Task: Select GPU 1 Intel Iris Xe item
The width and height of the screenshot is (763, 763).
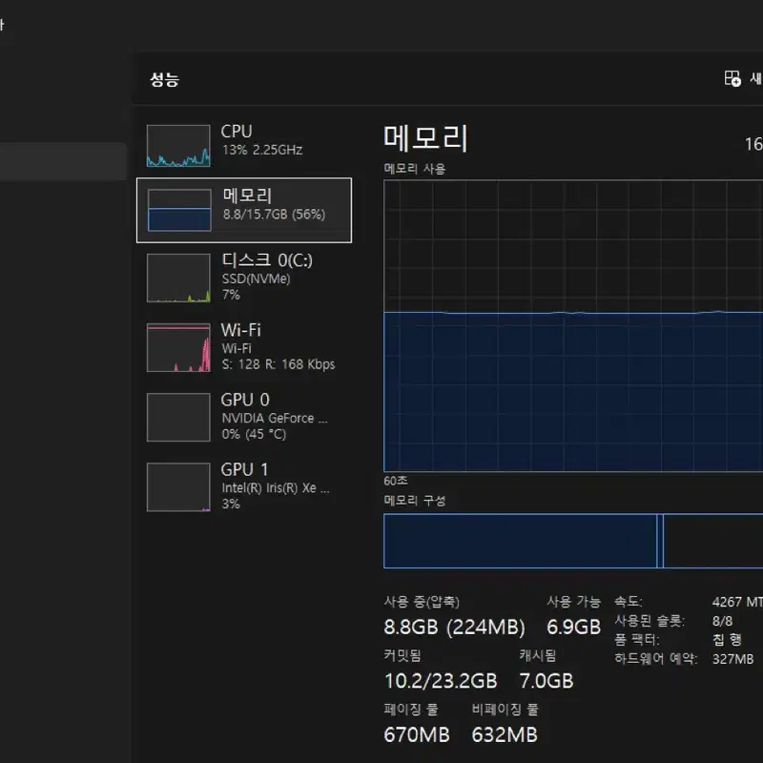Action: point(244,486)
